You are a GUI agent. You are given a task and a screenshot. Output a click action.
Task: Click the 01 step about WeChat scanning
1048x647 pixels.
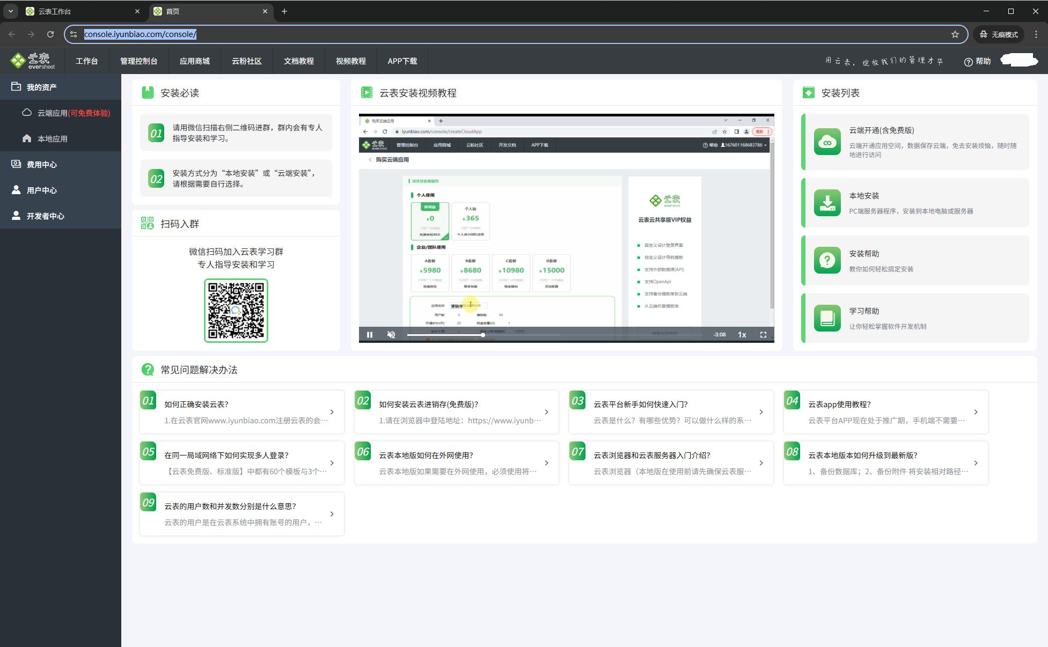pos(236,133)
